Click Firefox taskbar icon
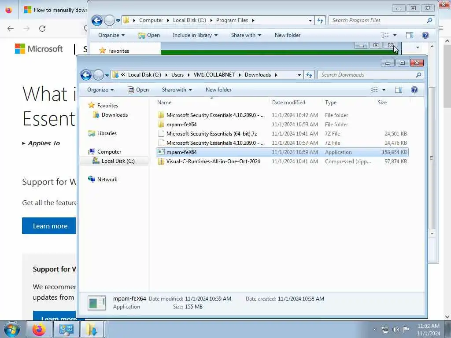Screen dimensions: 451x338 click(39, 329)
